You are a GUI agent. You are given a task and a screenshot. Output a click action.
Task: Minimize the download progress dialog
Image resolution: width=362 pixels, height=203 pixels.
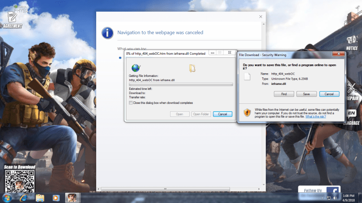212,53
